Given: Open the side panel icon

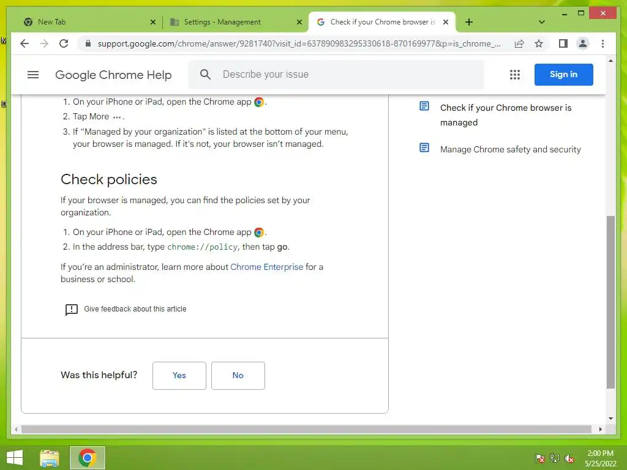Looking at the screenshot, I should pos(563,43).
